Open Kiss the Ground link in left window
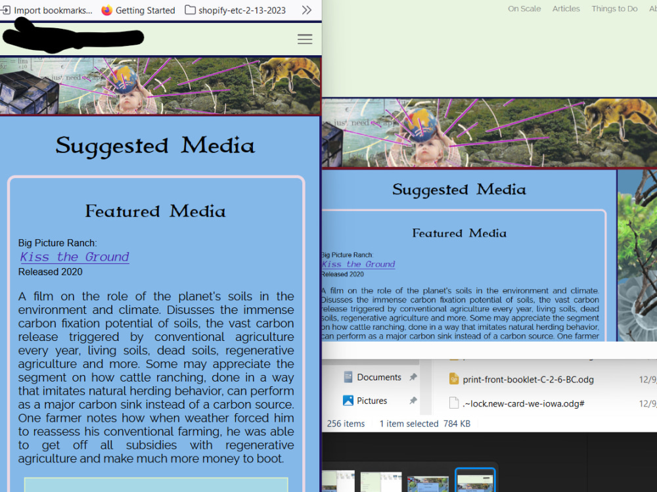This screenshot has height=492, width=657. 75,256
